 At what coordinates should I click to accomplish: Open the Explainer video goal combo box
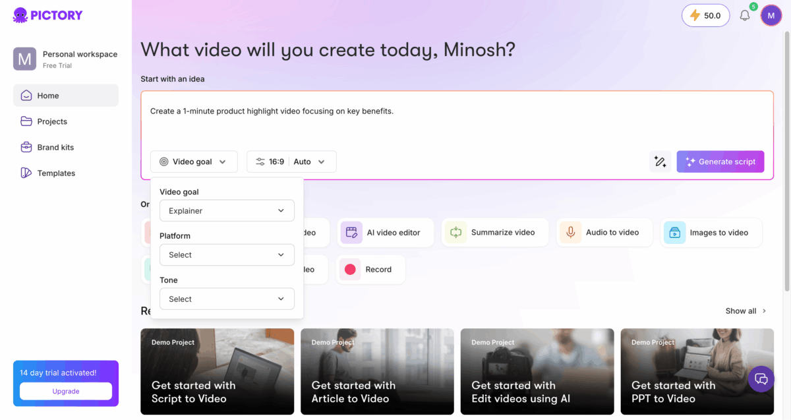click(x=227, y=211)
